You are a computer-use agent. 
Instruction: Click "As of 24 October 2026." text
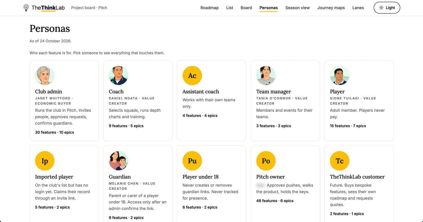point(50,41)
